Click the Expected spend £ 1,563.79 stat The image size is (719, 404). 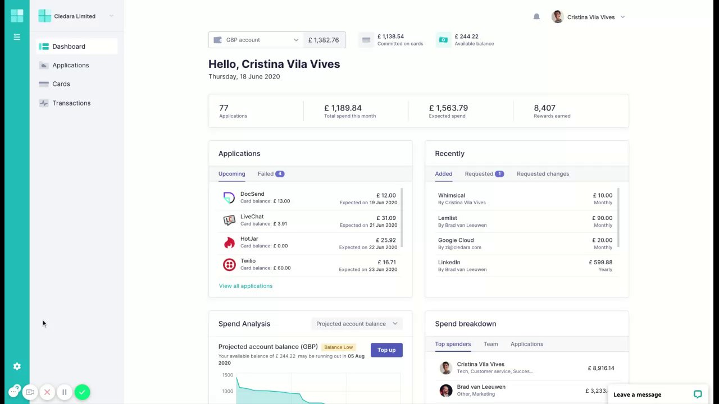pyautogui.click(x=448, y=111)
